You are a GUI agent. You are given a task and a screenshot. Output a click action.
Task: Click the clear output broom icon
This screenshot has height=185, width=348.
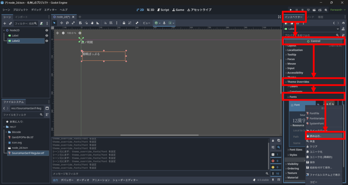coord(273,140)
